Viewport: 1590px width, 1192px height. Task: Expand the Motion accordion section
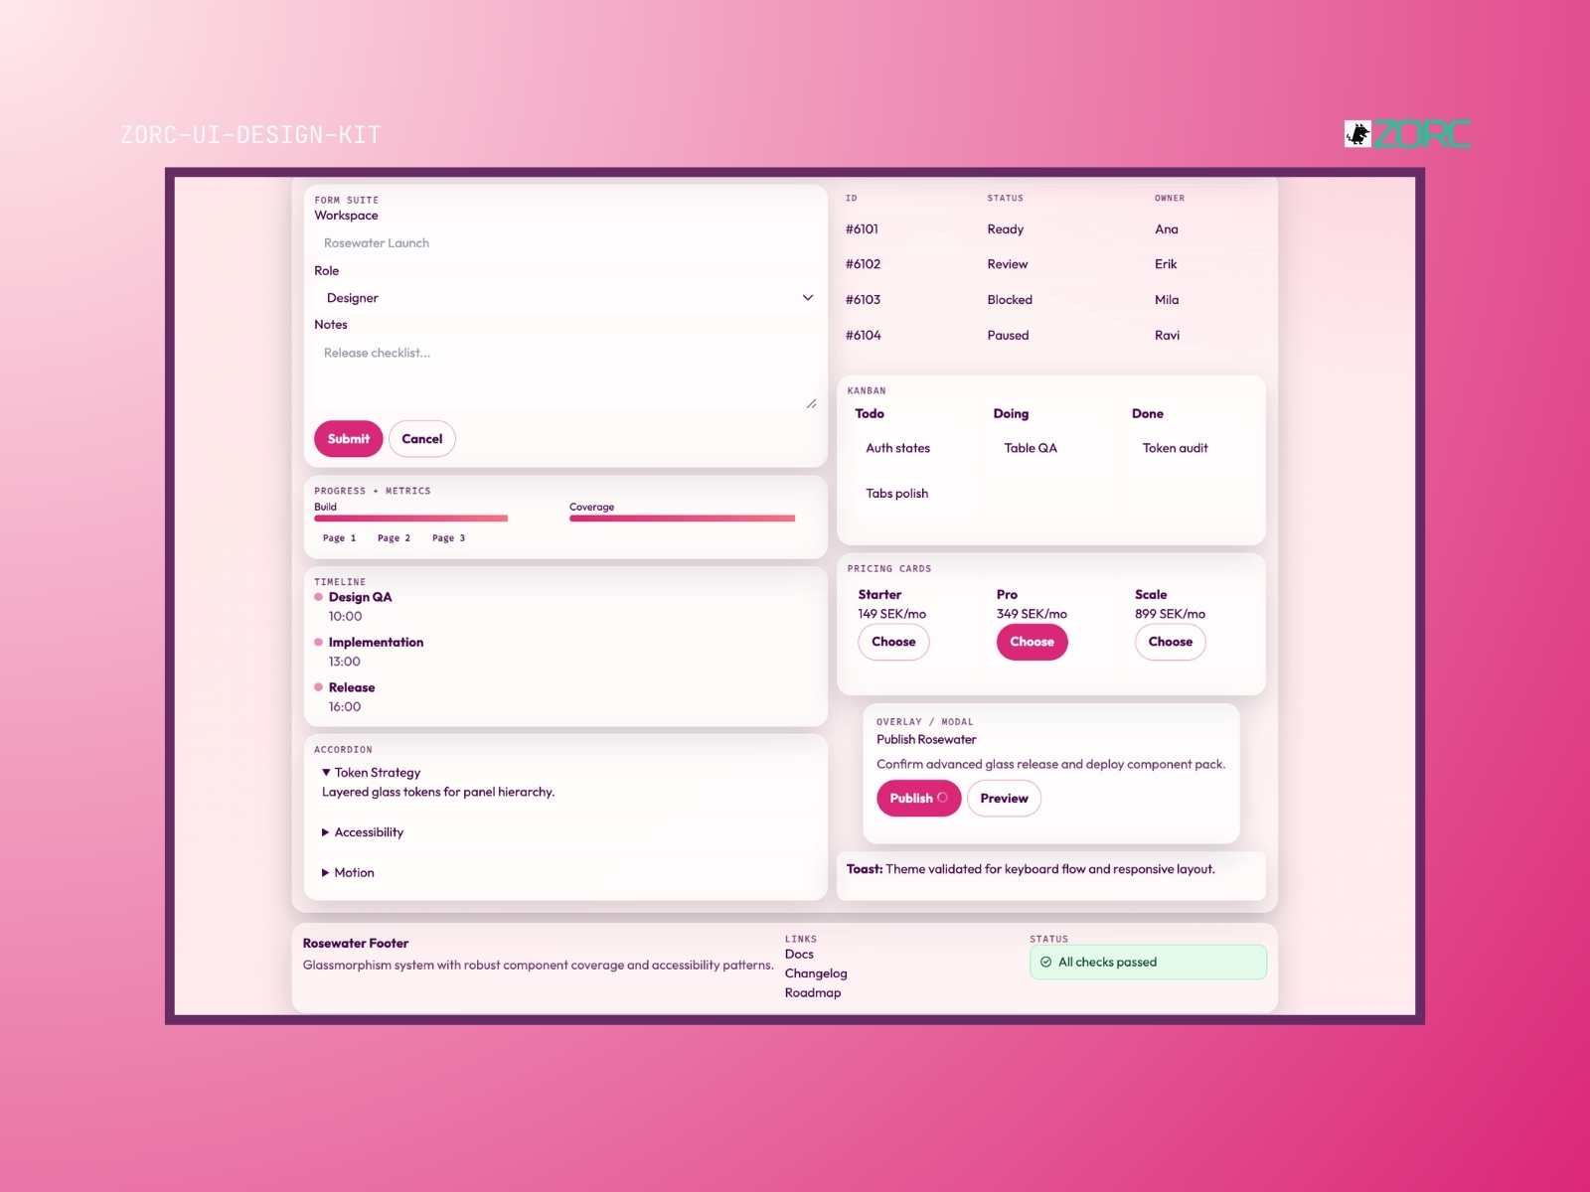tap(348, 873)
